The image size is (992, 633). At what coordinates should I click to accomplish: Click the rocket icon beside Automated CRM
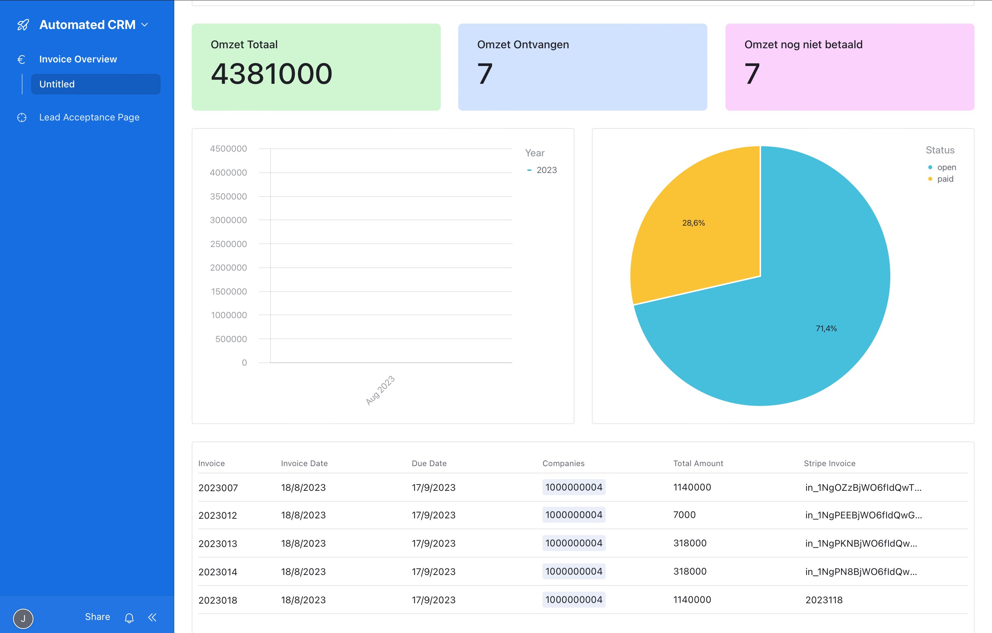[23, 25]
